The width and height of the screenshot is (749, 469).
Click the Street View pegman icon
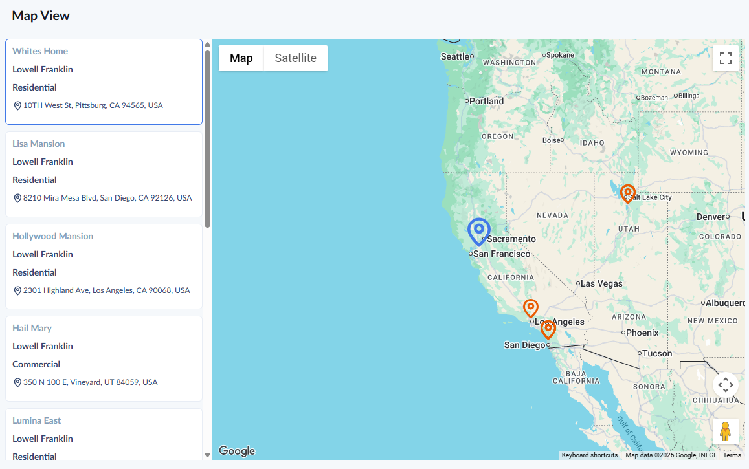[725, 431]
